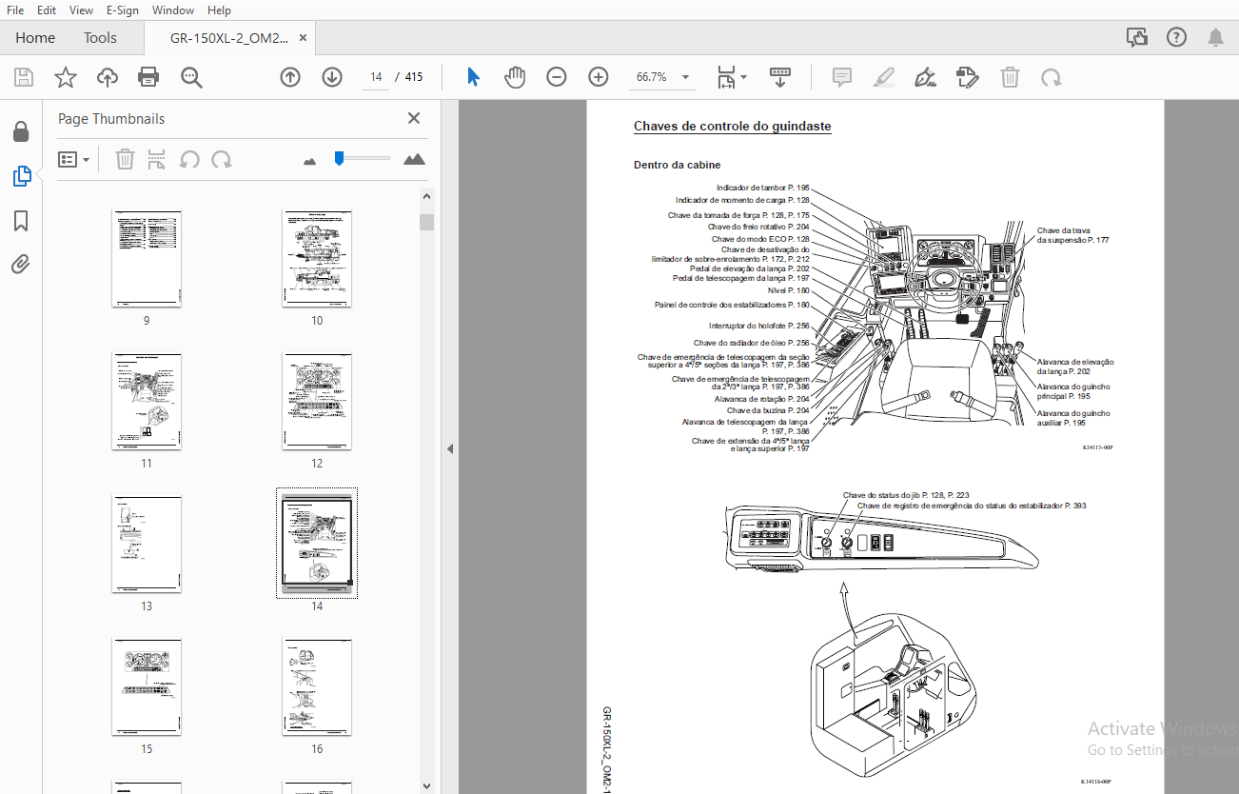Open the attachments paperclip panel

click(21, 265)
